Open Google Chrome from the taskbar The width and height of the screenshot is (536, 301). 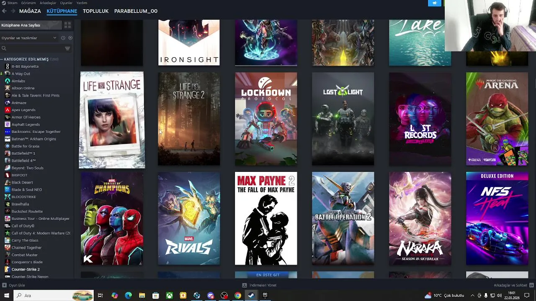click(x=238, y=296)
